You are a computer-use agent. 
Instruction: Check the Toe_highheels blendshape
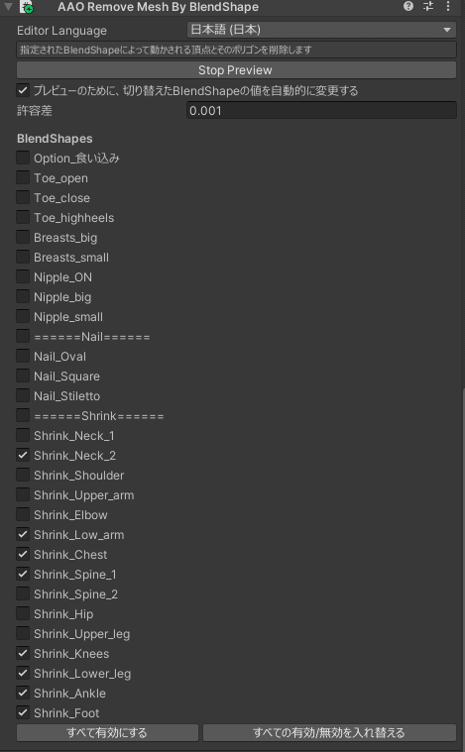23,217
